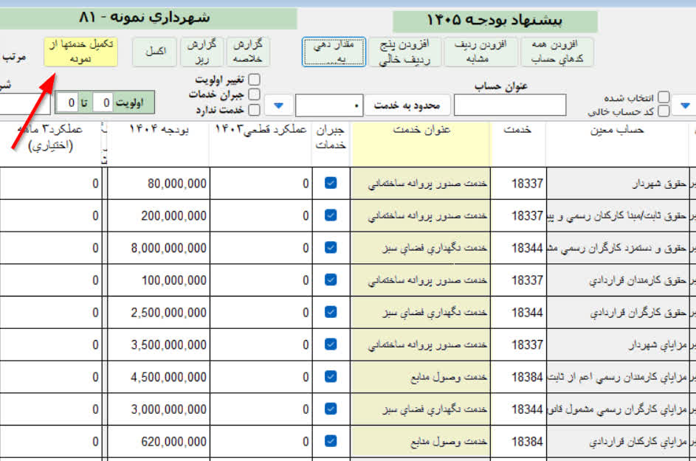Check the انتخاب شده checkbox
This screenshot has height=461, width=696.
click(x=664, y=97)
